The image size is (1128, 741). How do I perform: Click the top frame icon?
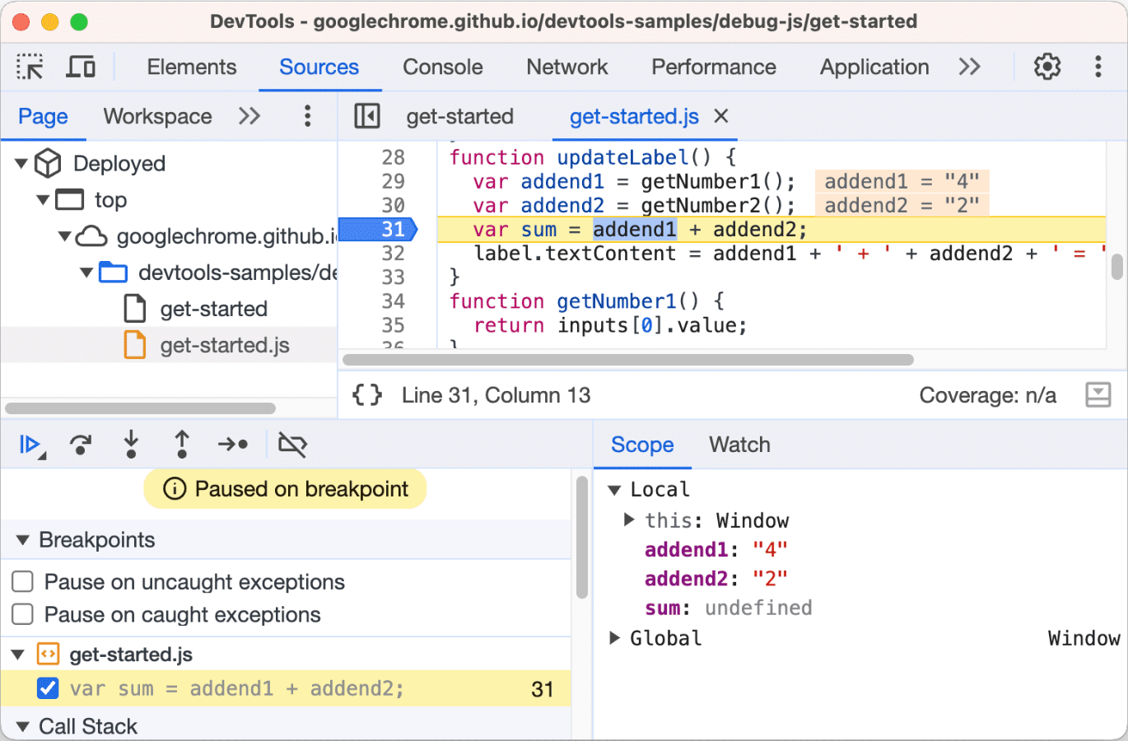70,200
